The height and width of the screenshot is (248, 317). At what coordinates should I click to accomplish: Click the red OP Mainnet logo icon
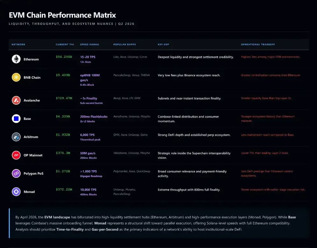point(16,155)
